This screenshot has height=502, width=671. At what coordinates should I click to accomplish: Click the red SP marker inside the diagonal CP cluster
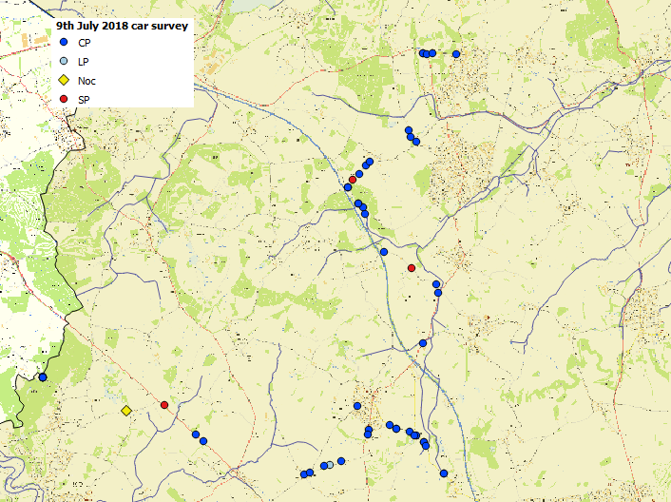tap(353, 180)
